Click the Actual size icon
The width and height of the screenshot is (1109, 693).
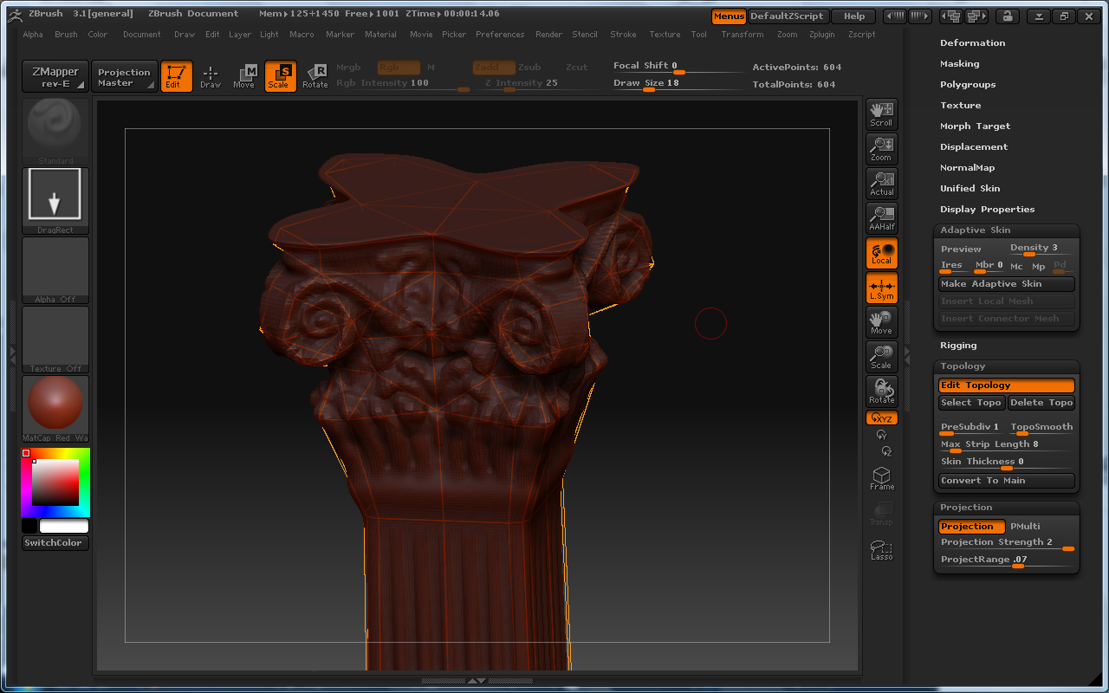pyautogui.click(x=881, y=183)
